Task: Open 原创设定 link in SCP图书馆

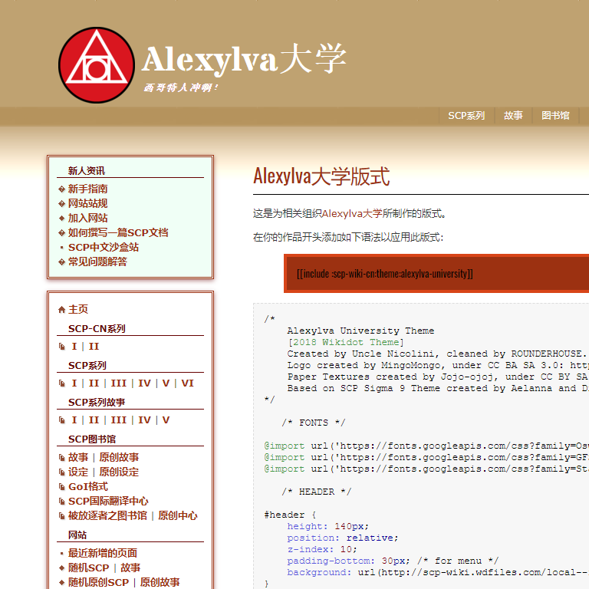Action: point(119,472)
